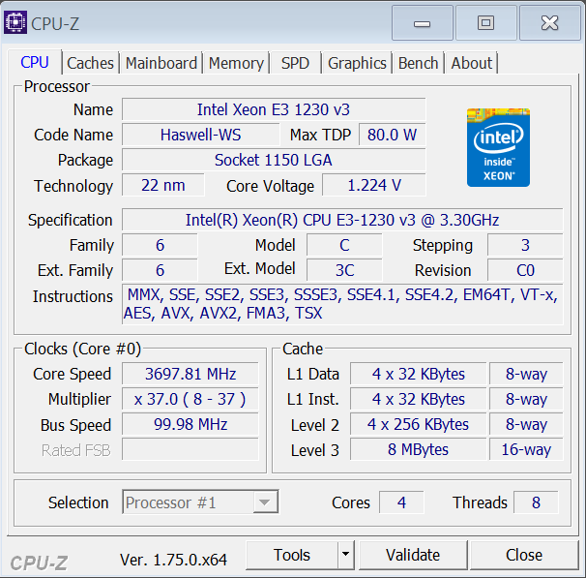The image size is (586, 578).
Task: Go to the Mainboard tab
Action: (x=161, y=63)
